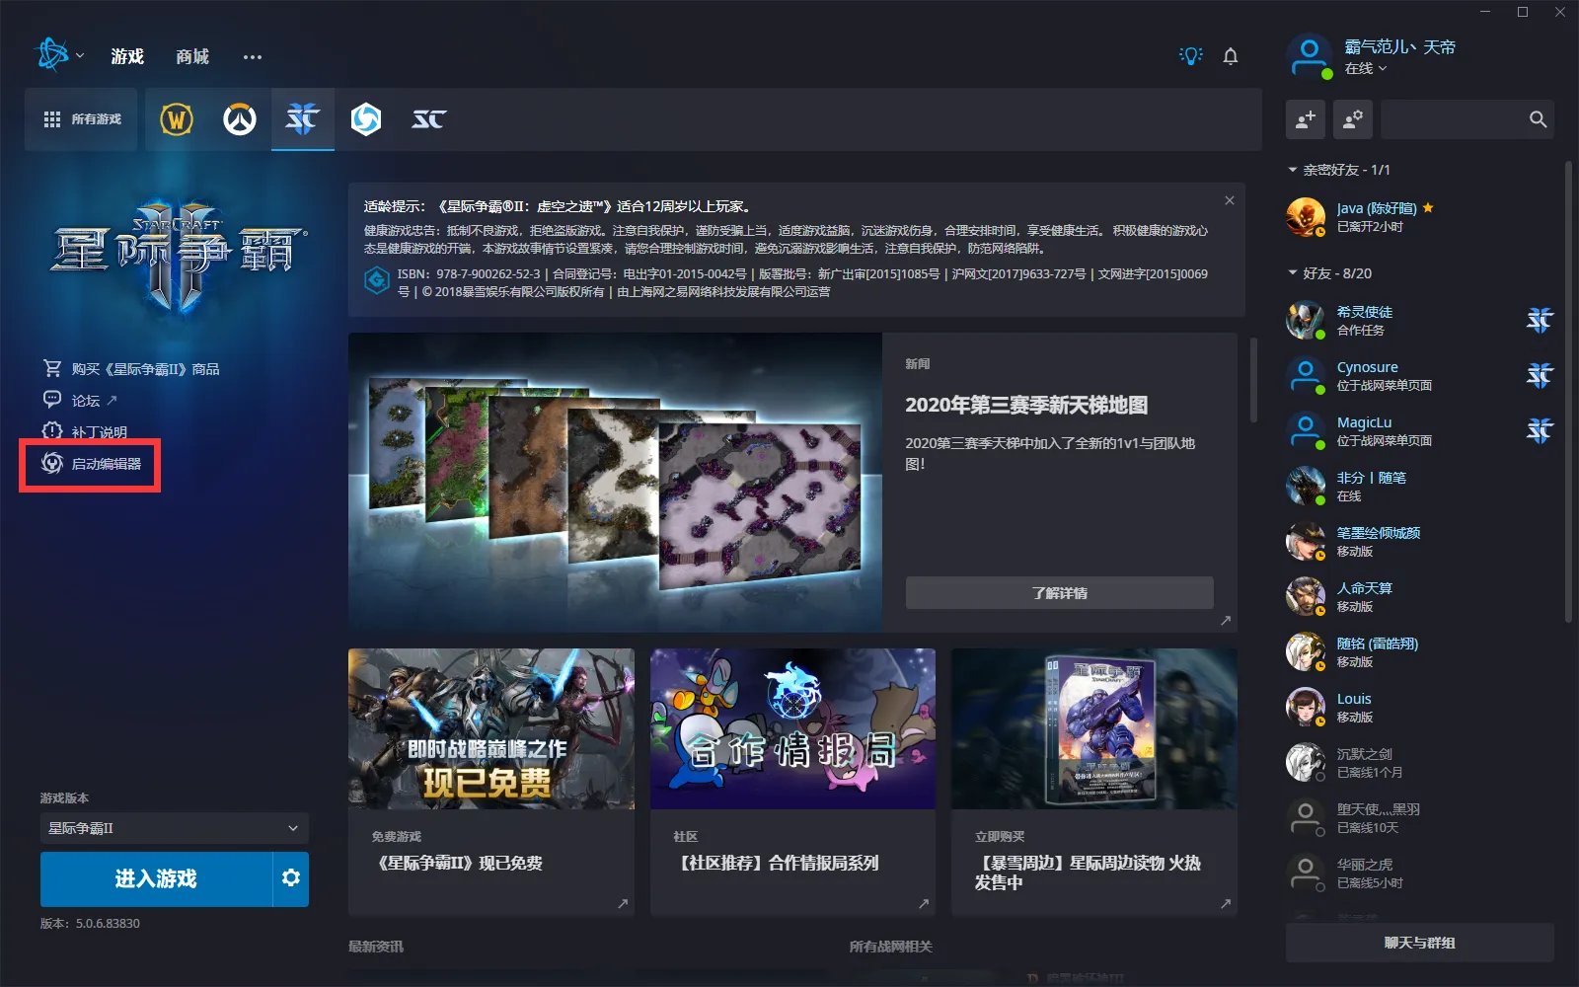The image size is (1579, 987).
Task: Close the 适龄提示 notice
Action: point(1230,200)
